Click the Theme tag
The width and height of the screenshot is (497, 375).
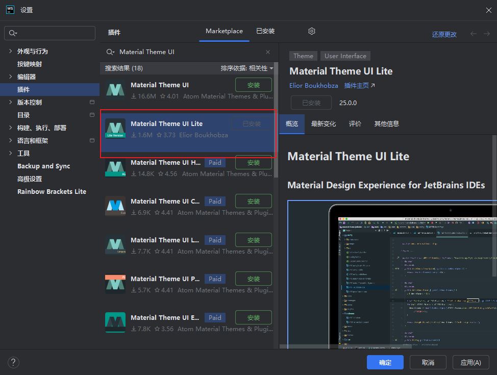[303, 56]
